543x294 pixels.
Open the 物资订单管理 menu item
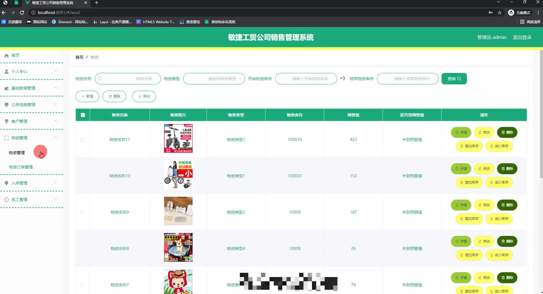[x=21, y=167]
